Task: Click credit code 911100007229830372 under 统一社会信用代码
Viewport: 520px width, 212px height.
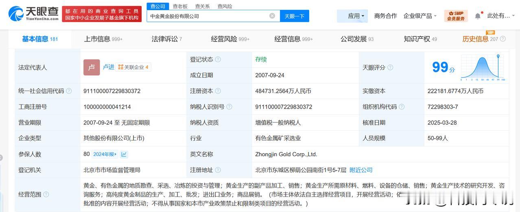Action: pos(112,91)
